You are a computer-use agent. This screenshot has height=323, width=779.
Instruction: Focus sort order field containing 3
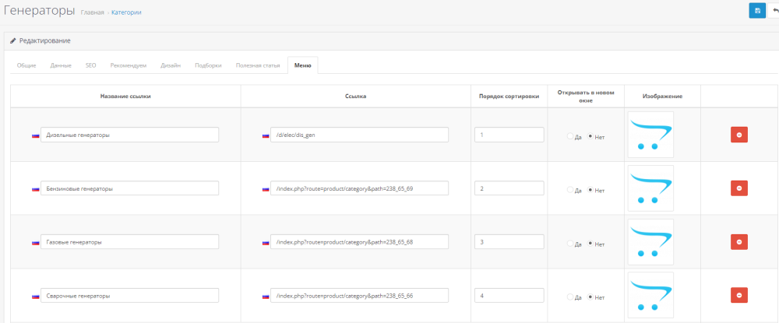click(x=509, y=242)
